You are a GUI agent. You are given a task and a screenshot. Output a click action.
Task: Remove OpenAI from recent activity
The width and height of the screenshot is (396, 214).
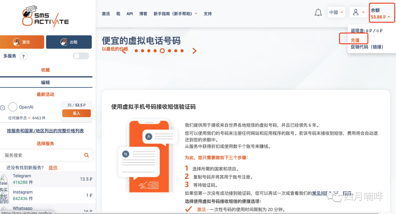3,108
